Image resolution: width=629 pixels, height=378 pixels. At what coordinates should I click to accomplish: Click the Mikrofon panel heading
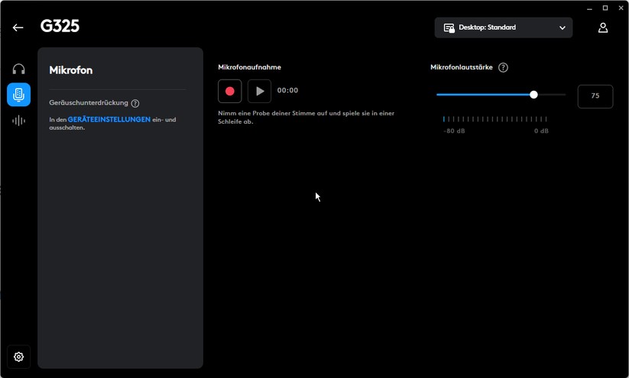pyautogui.click(x=71, y=70)
